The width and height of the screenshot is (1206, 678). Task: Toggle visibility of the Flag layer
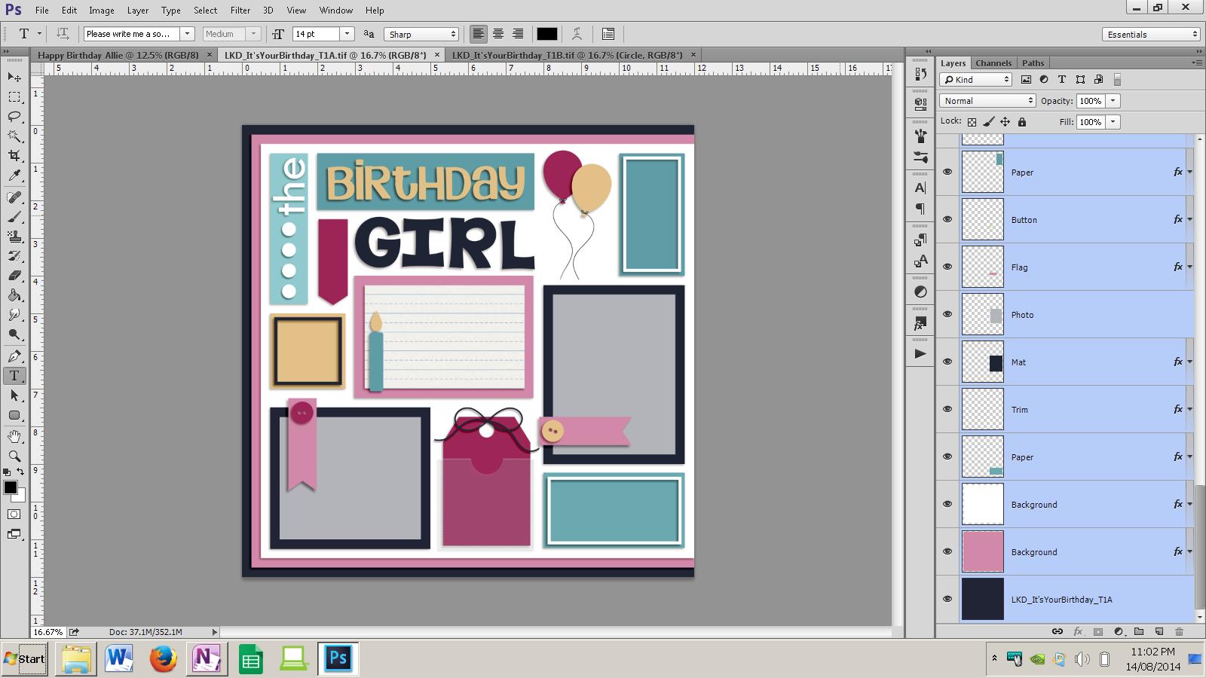click(947, 267)
